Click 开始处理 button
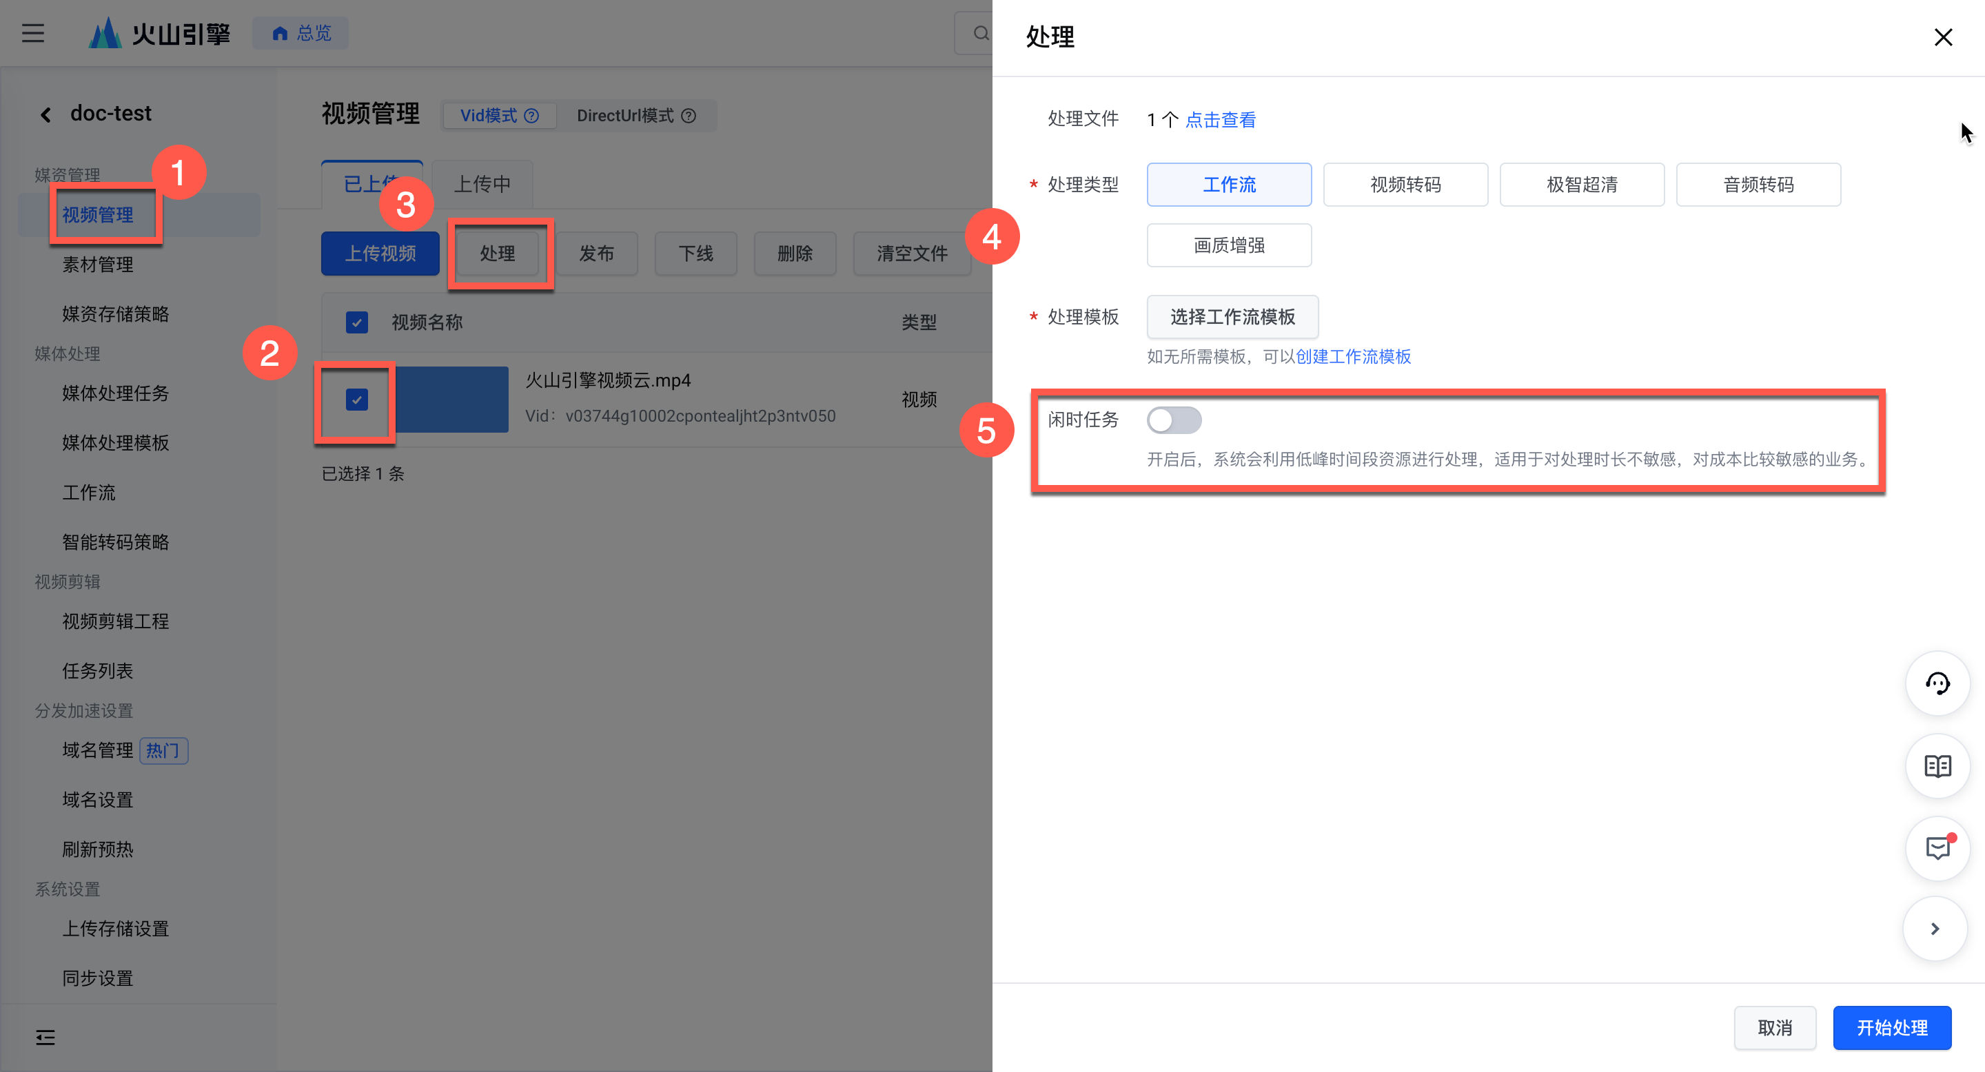Screen dimensions: 1985x1072 point(1892,1028)
